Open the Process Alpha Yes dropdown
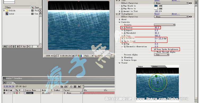This screenshot has width=199, height=103. 161,55
